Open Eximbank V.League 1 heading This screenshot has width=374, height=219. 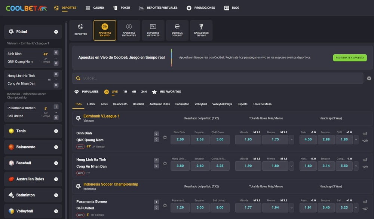101,116
